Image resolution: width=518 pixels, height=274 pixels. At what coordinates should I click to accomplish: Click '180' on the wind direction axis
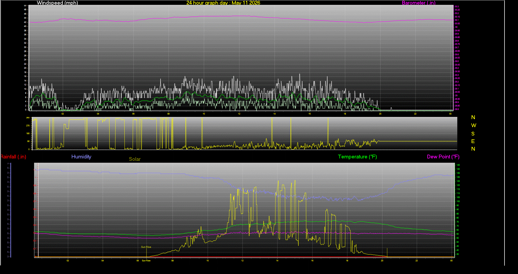(x=28, y=133)
